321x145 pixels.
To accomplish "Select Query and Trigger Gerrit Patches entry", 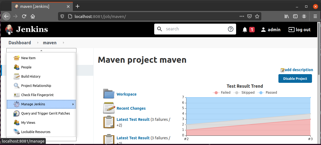I will pos(41,114).
